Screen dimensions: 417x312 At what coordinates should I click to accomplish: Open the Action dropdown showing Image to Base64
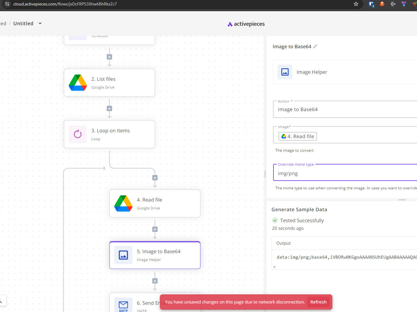tap(345, 109)
